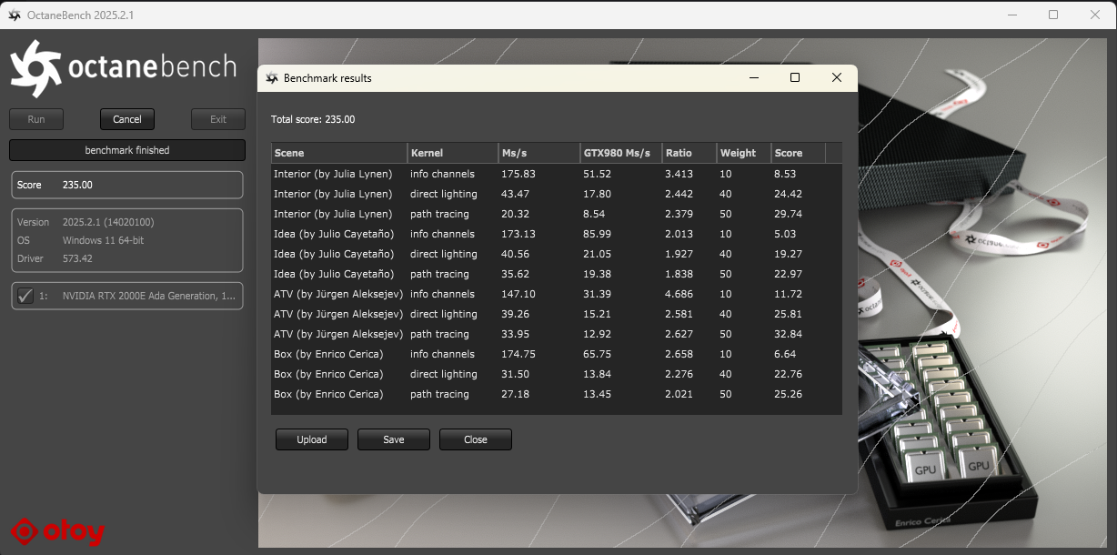Sort by the Kernel column header
Screen dimensions: 1117x555
(453, 153)
